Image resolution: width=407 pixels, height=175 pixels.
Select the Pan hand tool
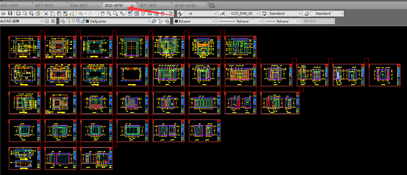click(102, 13)
